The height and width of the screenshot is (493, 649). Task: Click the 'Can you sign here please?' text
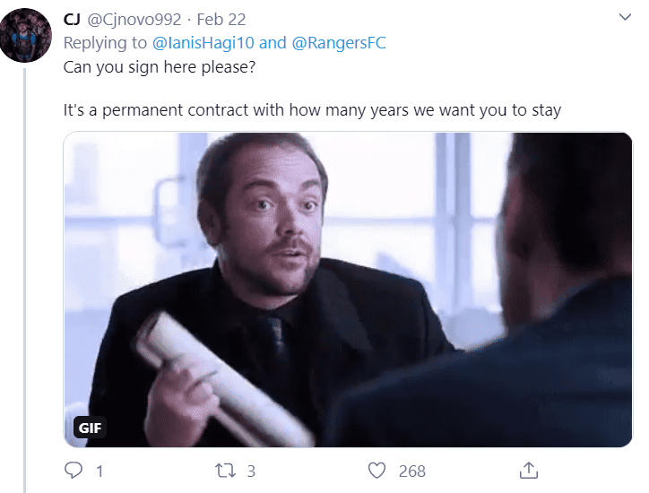(160, 67)
